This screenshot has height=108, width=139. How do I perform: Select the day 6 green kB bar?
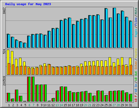[x=29, y=89]
